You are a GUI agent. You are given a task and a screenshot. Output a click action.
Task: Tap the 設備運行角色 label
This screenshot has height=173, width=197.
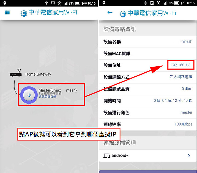point(116,113)
